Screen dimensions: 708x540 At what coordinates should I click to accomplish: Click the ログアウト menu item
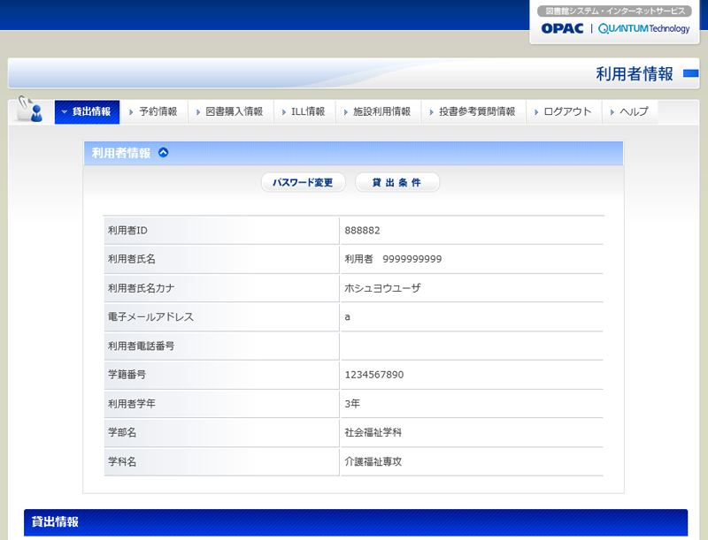coord(564,111)
